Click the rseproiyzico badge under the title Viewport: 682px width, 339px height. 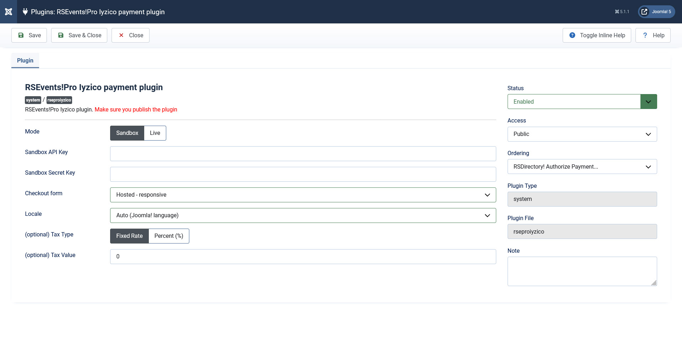[x=59, y=100]
